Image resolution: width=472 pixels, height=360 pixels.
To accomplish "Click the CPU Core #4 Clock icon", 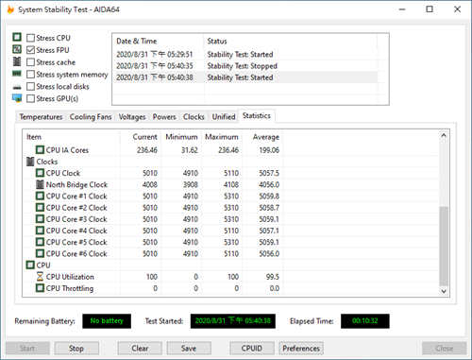I will point(40,231).
